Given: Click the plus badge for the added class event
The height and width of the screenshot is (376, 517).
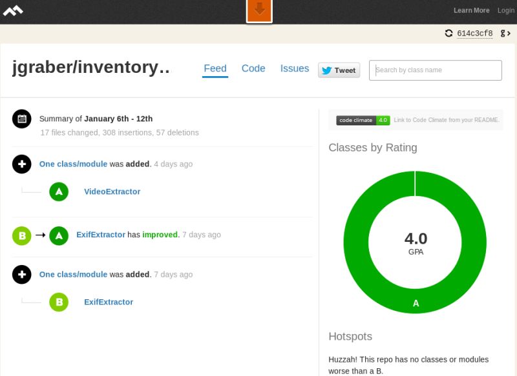Looking at the screenshot, I should click(x=21, y=164).
